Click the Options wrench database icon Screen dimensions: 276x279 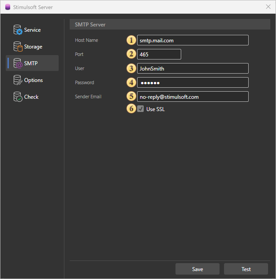tap(18, 80)
